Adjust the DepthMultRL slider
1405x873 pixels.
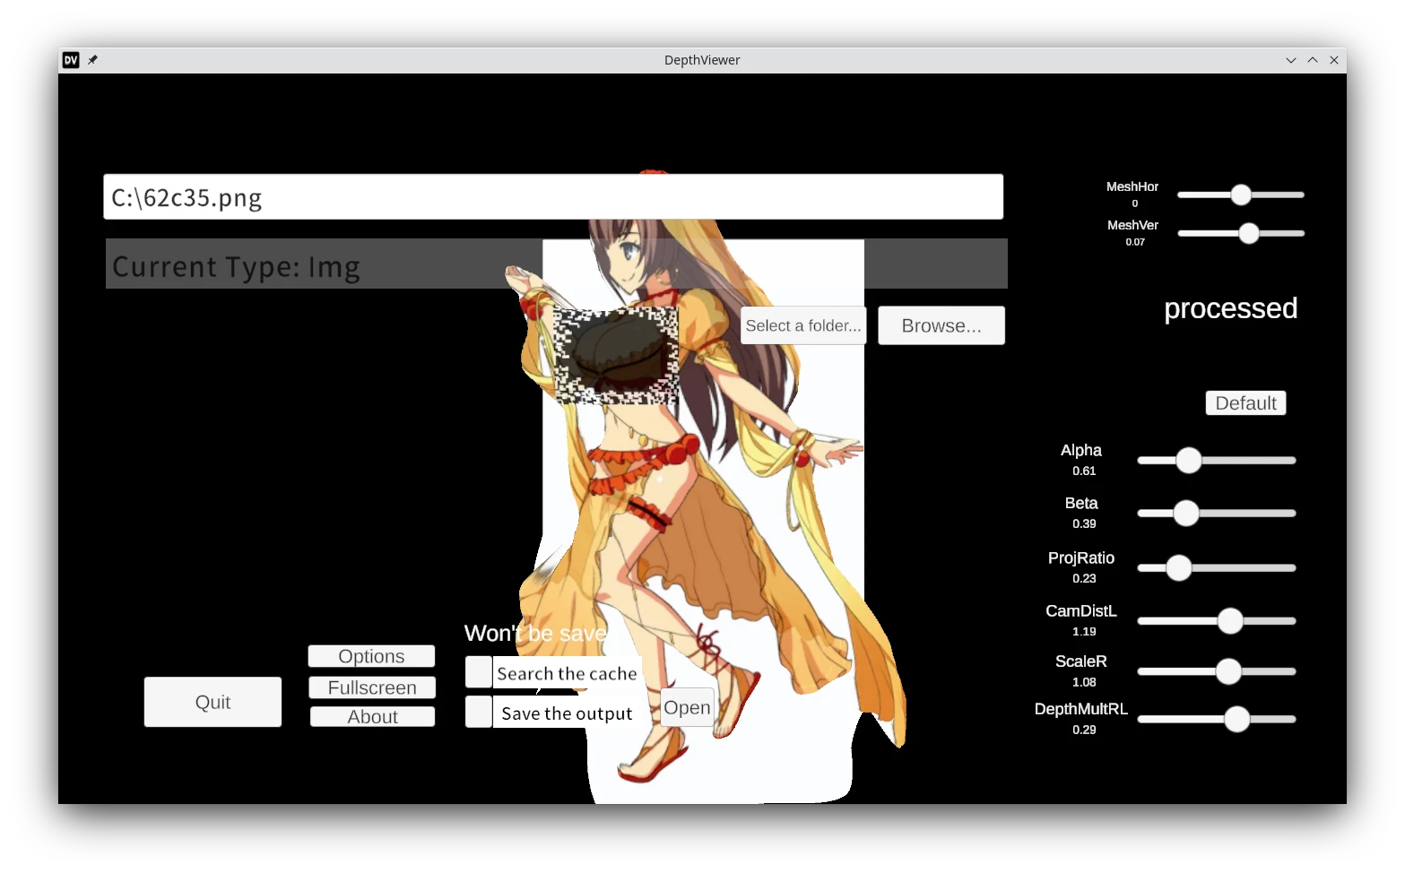pyautogui.click(x=1217, y=719)
